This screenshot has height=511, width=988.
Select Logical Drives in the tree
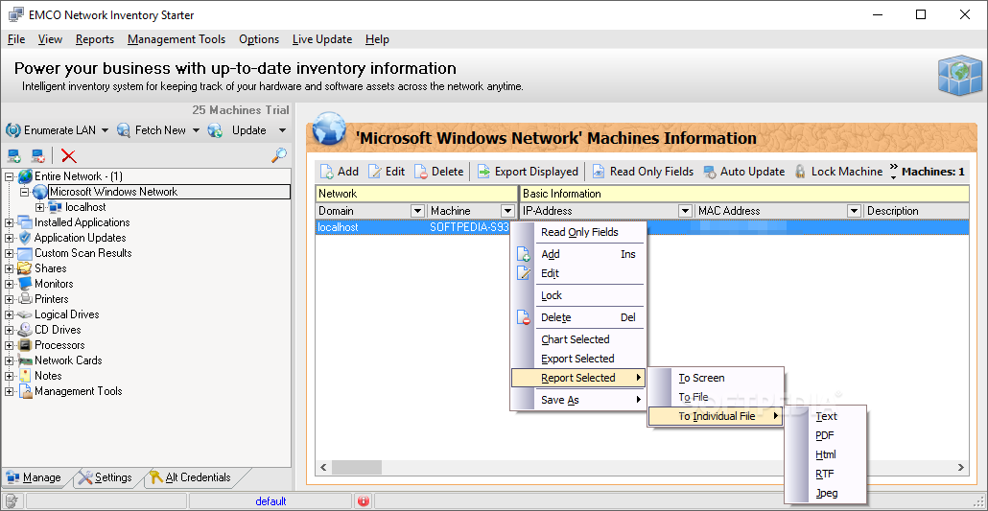coord(67,314)
